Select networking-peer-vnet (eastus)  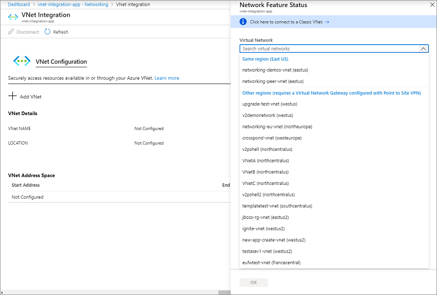coord(334,81)
